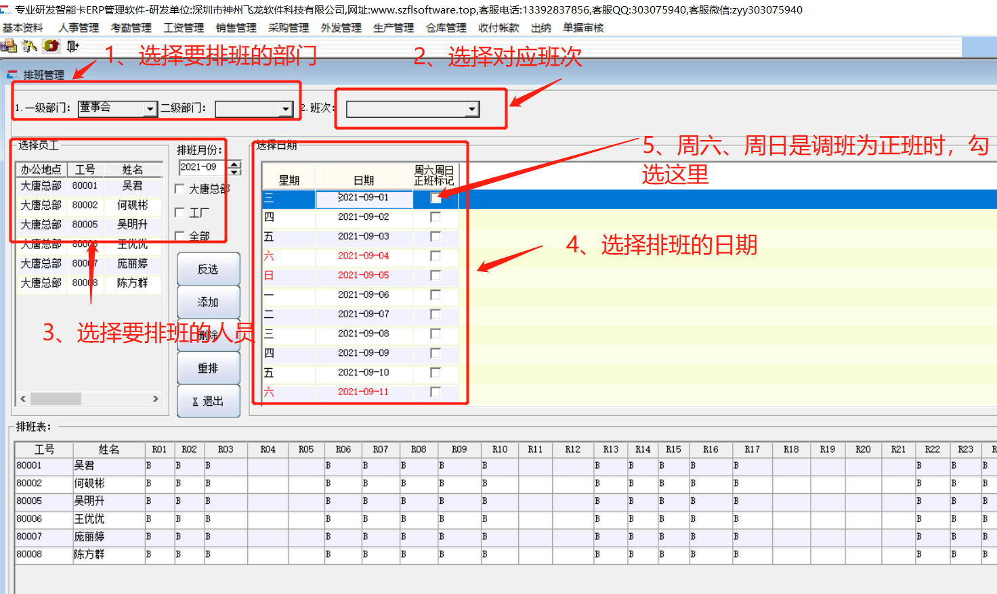Tick the 工厂 checkbox
Image resolution: width=997 pixels, height=594 pixels.
pyautogui.click(x=180, y=212)
